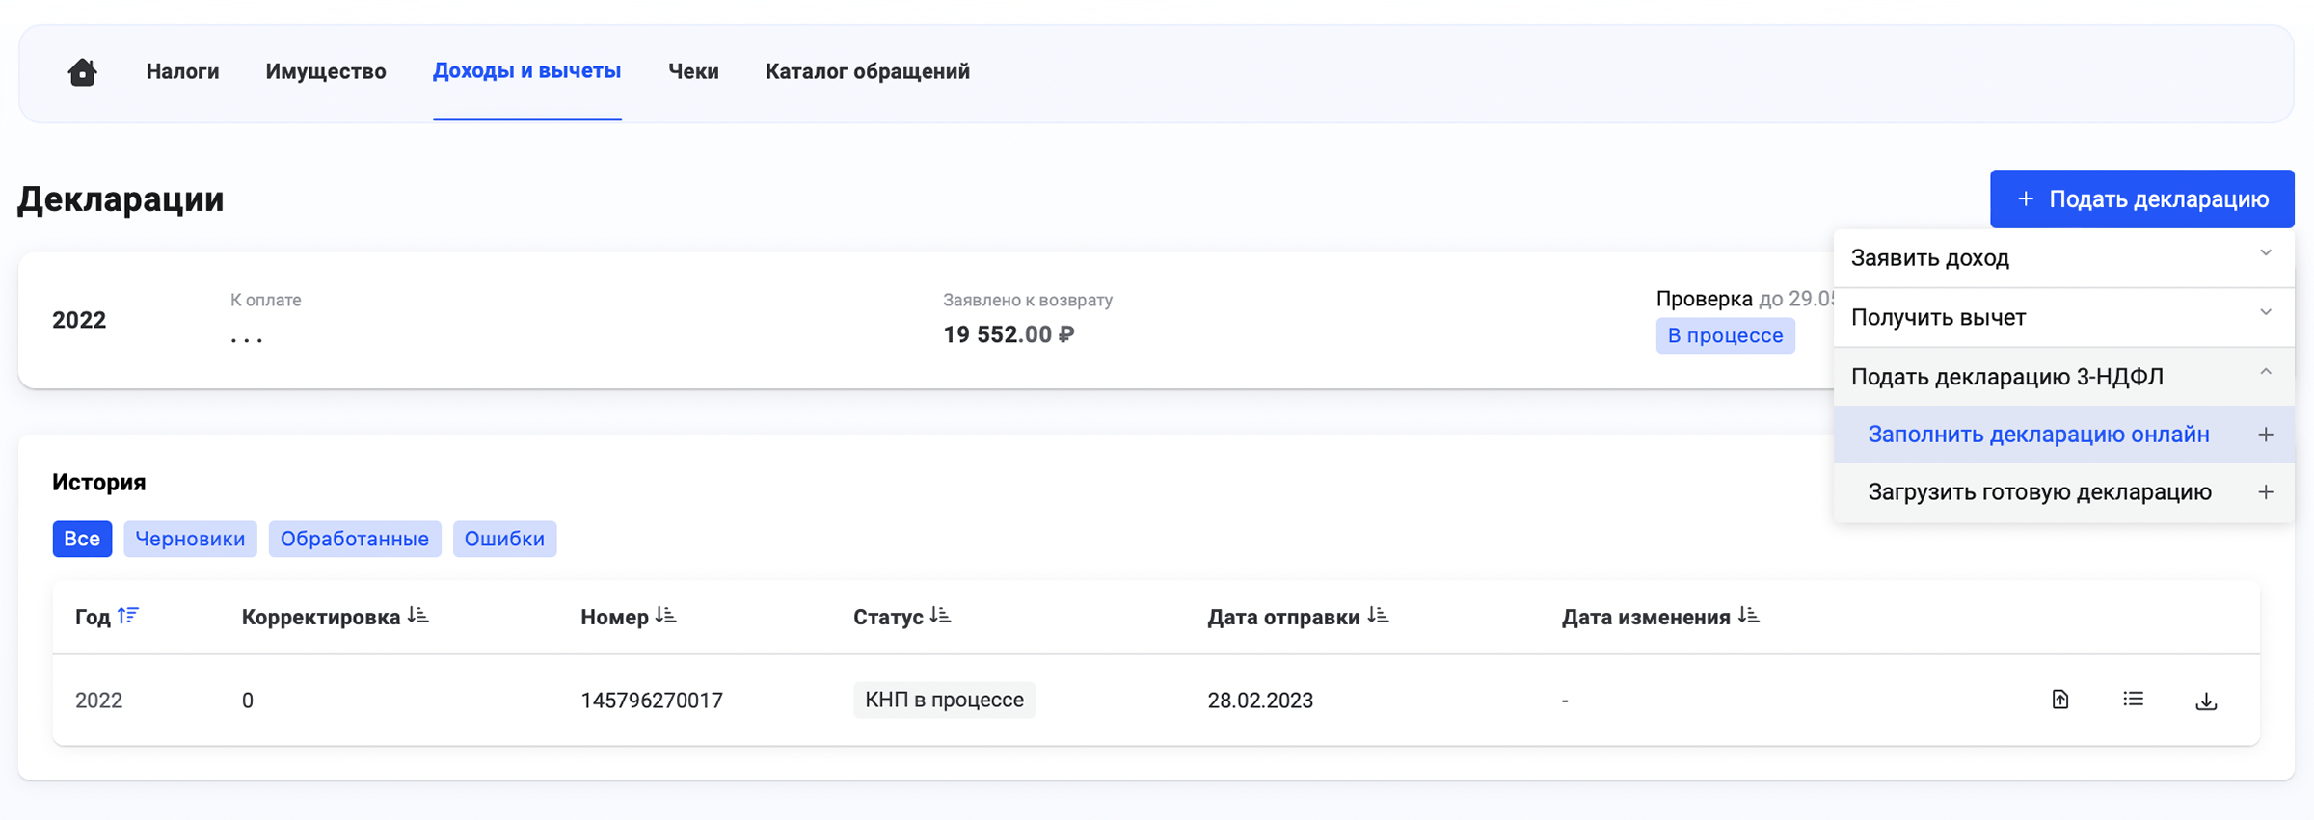Choose Загрузить готовую декларацию option
The height and width of the screenshot is (820, 2314).
[x=2064, y=492]
